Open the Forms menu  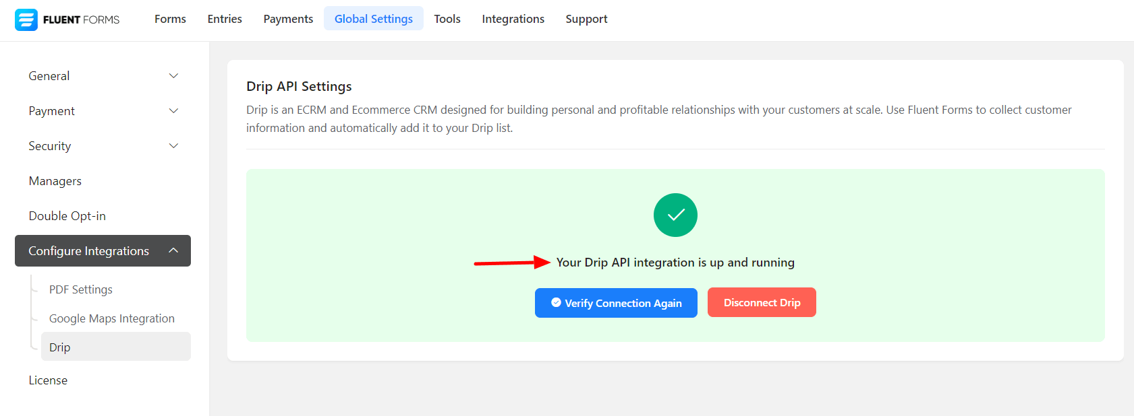tap(170, 19)
